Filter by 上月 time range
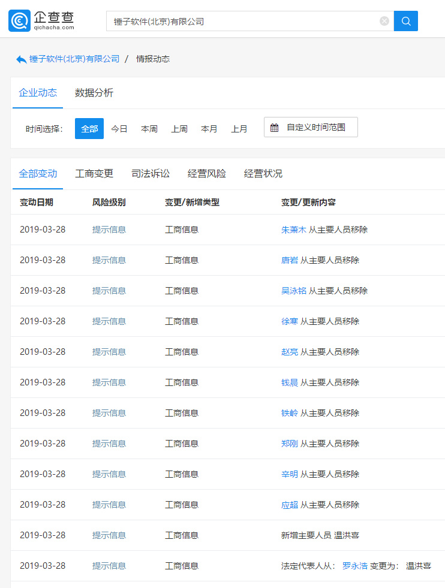This screenshot has height=588, width=445. pos(239,128)
